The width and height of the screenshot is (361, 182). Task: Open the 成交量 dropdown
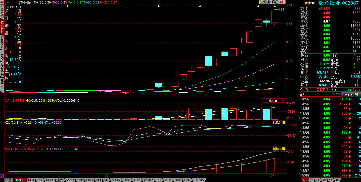click(x=273, y=101)
